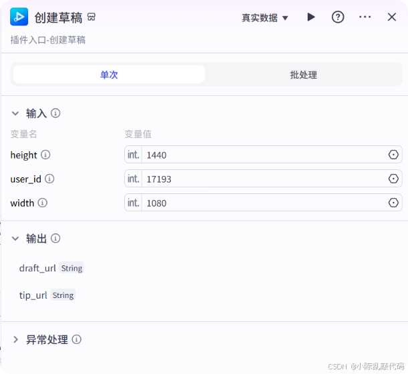This screenshot has height=374, width=408.
Task: Open the 真实数据 dropdown
Action: click(265, 17)
